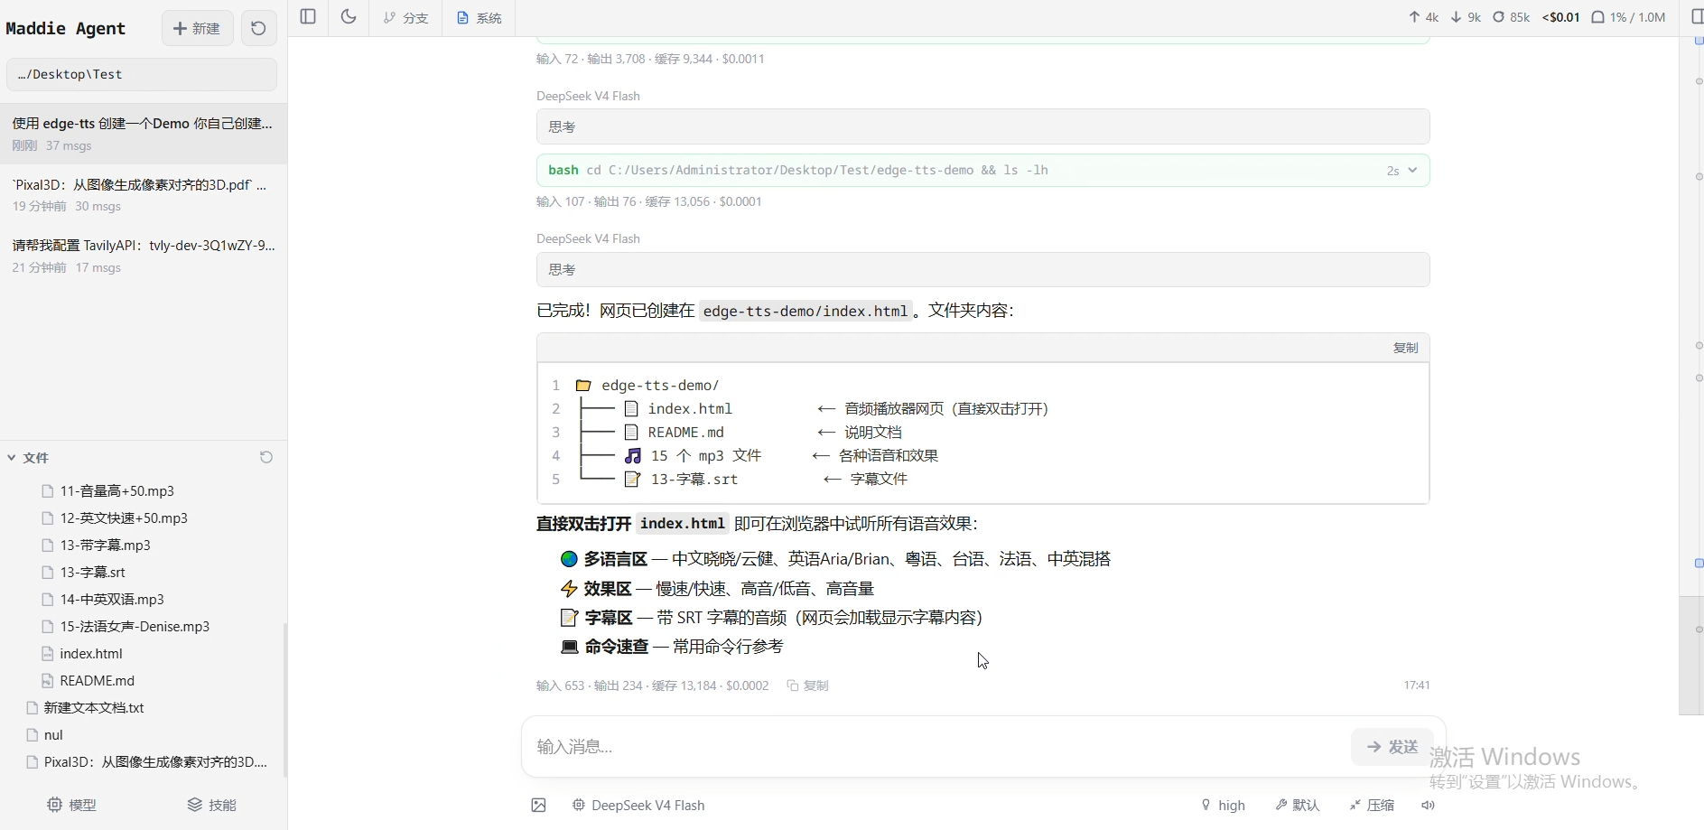Click the folder icon beside edge-tts-demo/
1704x830 pixels.
583,386
